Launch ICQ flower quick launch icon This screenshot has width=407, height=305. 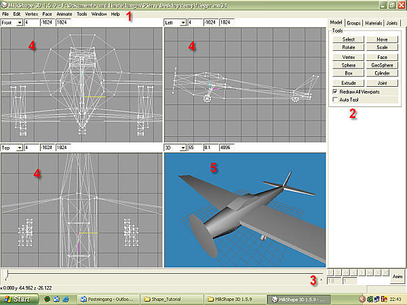(47, 299)
